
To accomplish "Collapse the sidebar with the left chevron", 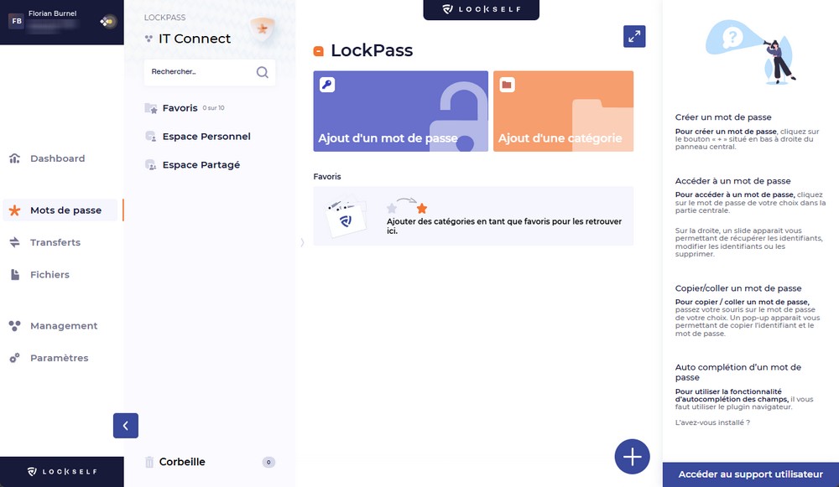I will coord(126,426).
